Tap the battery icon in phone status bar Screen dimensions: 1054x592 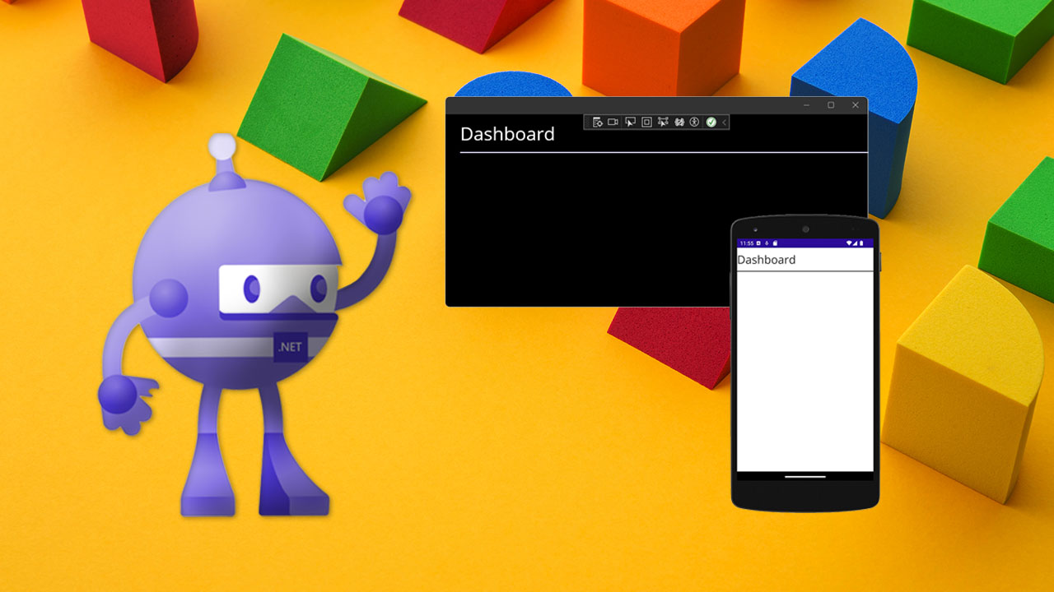click(x=861, y=243)
